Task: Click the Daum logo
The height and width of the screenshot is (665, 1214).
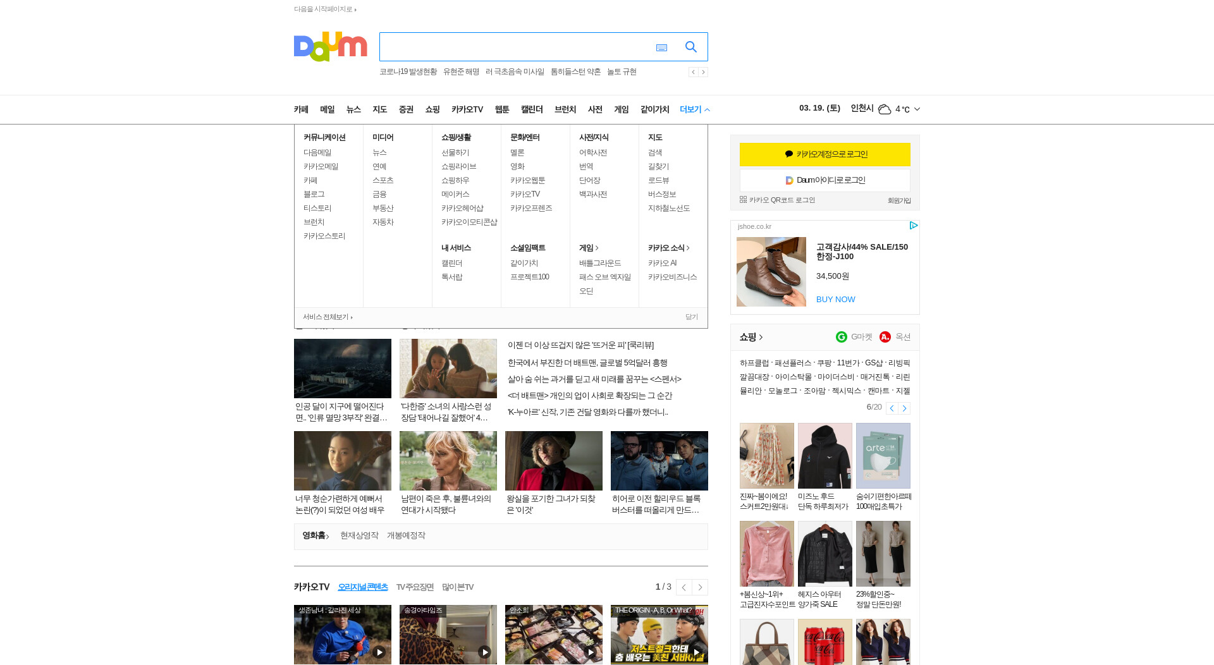Action: (x=330, y=47)
